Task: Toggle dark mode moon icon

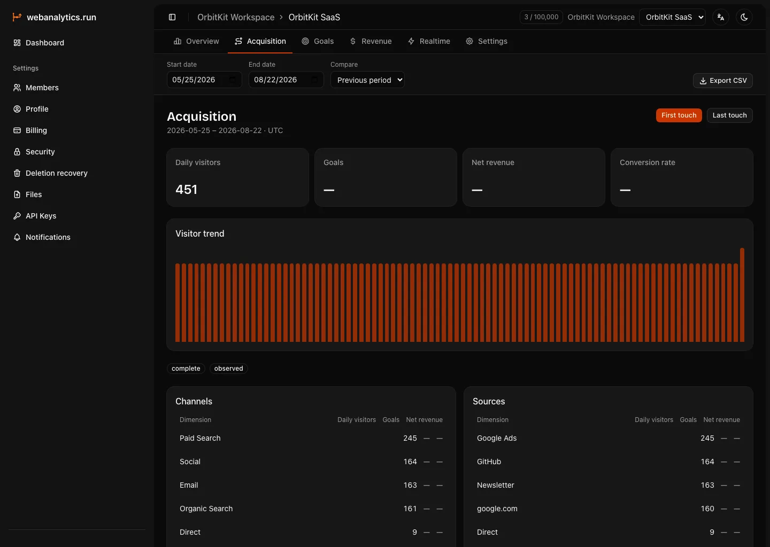Action: (744, 17)
